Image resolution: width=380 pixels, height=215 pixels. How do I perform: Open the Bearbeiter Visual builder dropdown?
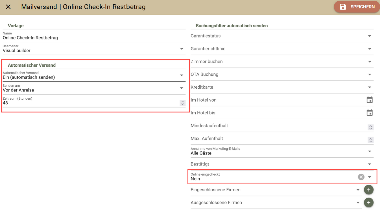(x=94, y=49)
